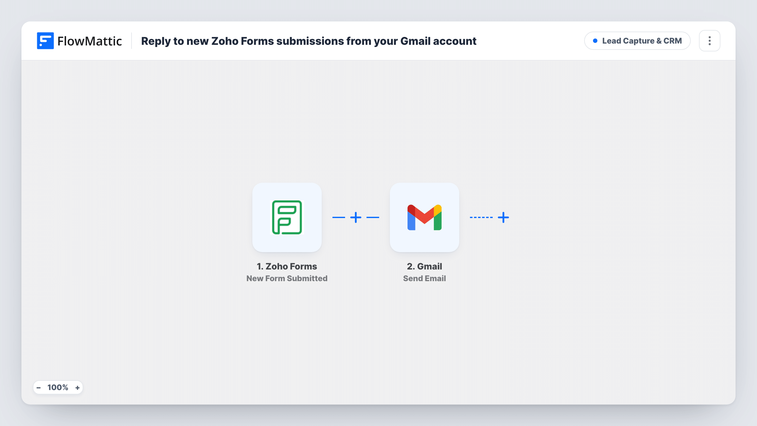The height and width of the screenshot is (426, 757).
Task: Click the FlowMattic logo icon
Action: click(45, 41)
